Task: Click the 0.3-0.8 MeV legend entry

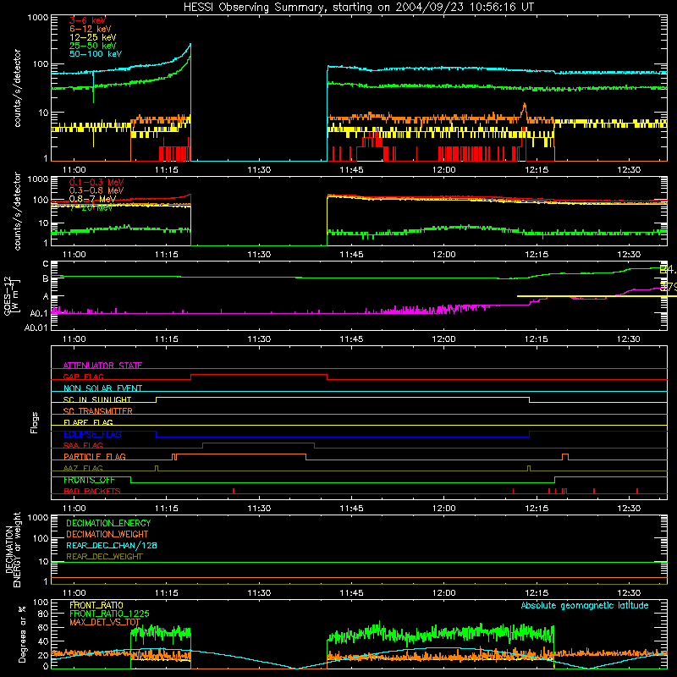Action: coord(96,190)
